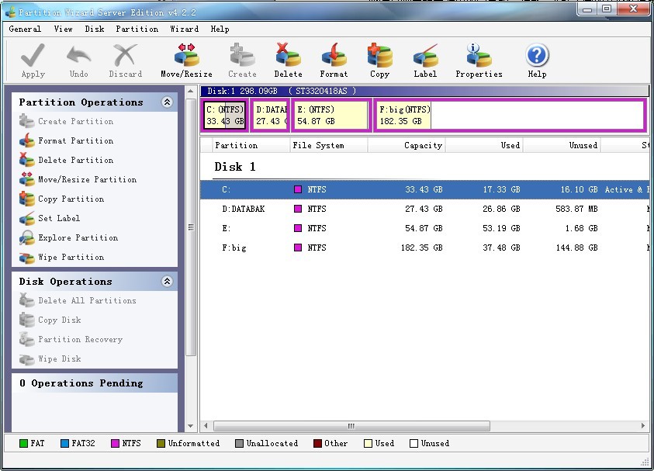The width and height of the screenshot is (654, 471).
Task: Click the NTFS magenta legend swatch
Action: click(x=115, y=444)
